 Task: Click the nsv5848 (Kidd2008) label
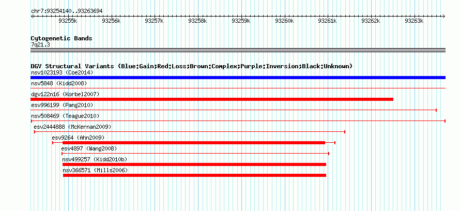point(59,83)
